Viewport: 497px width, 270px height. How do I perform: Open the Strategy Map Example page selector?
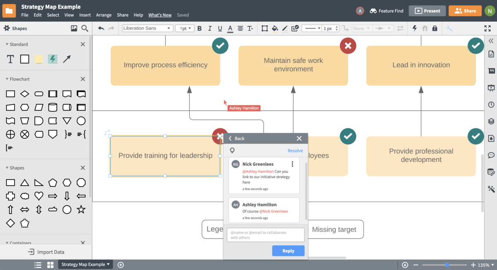(x=85, y=265)
